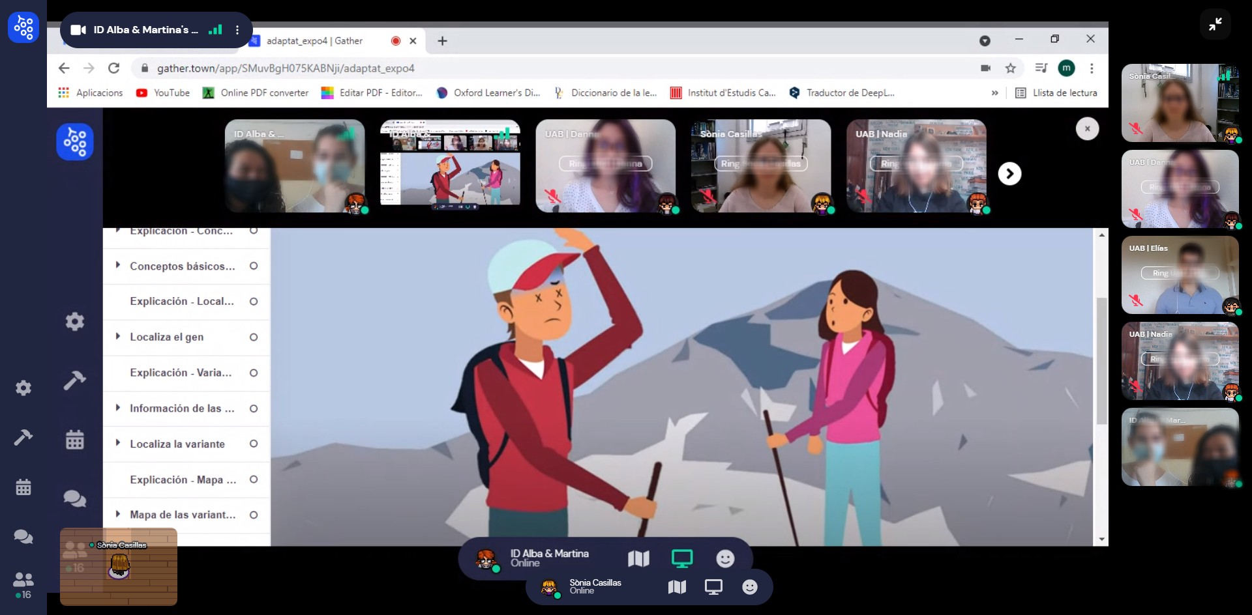
Task: Expand the 'Mapa de las variant...' section
Action: coord(118,514)
